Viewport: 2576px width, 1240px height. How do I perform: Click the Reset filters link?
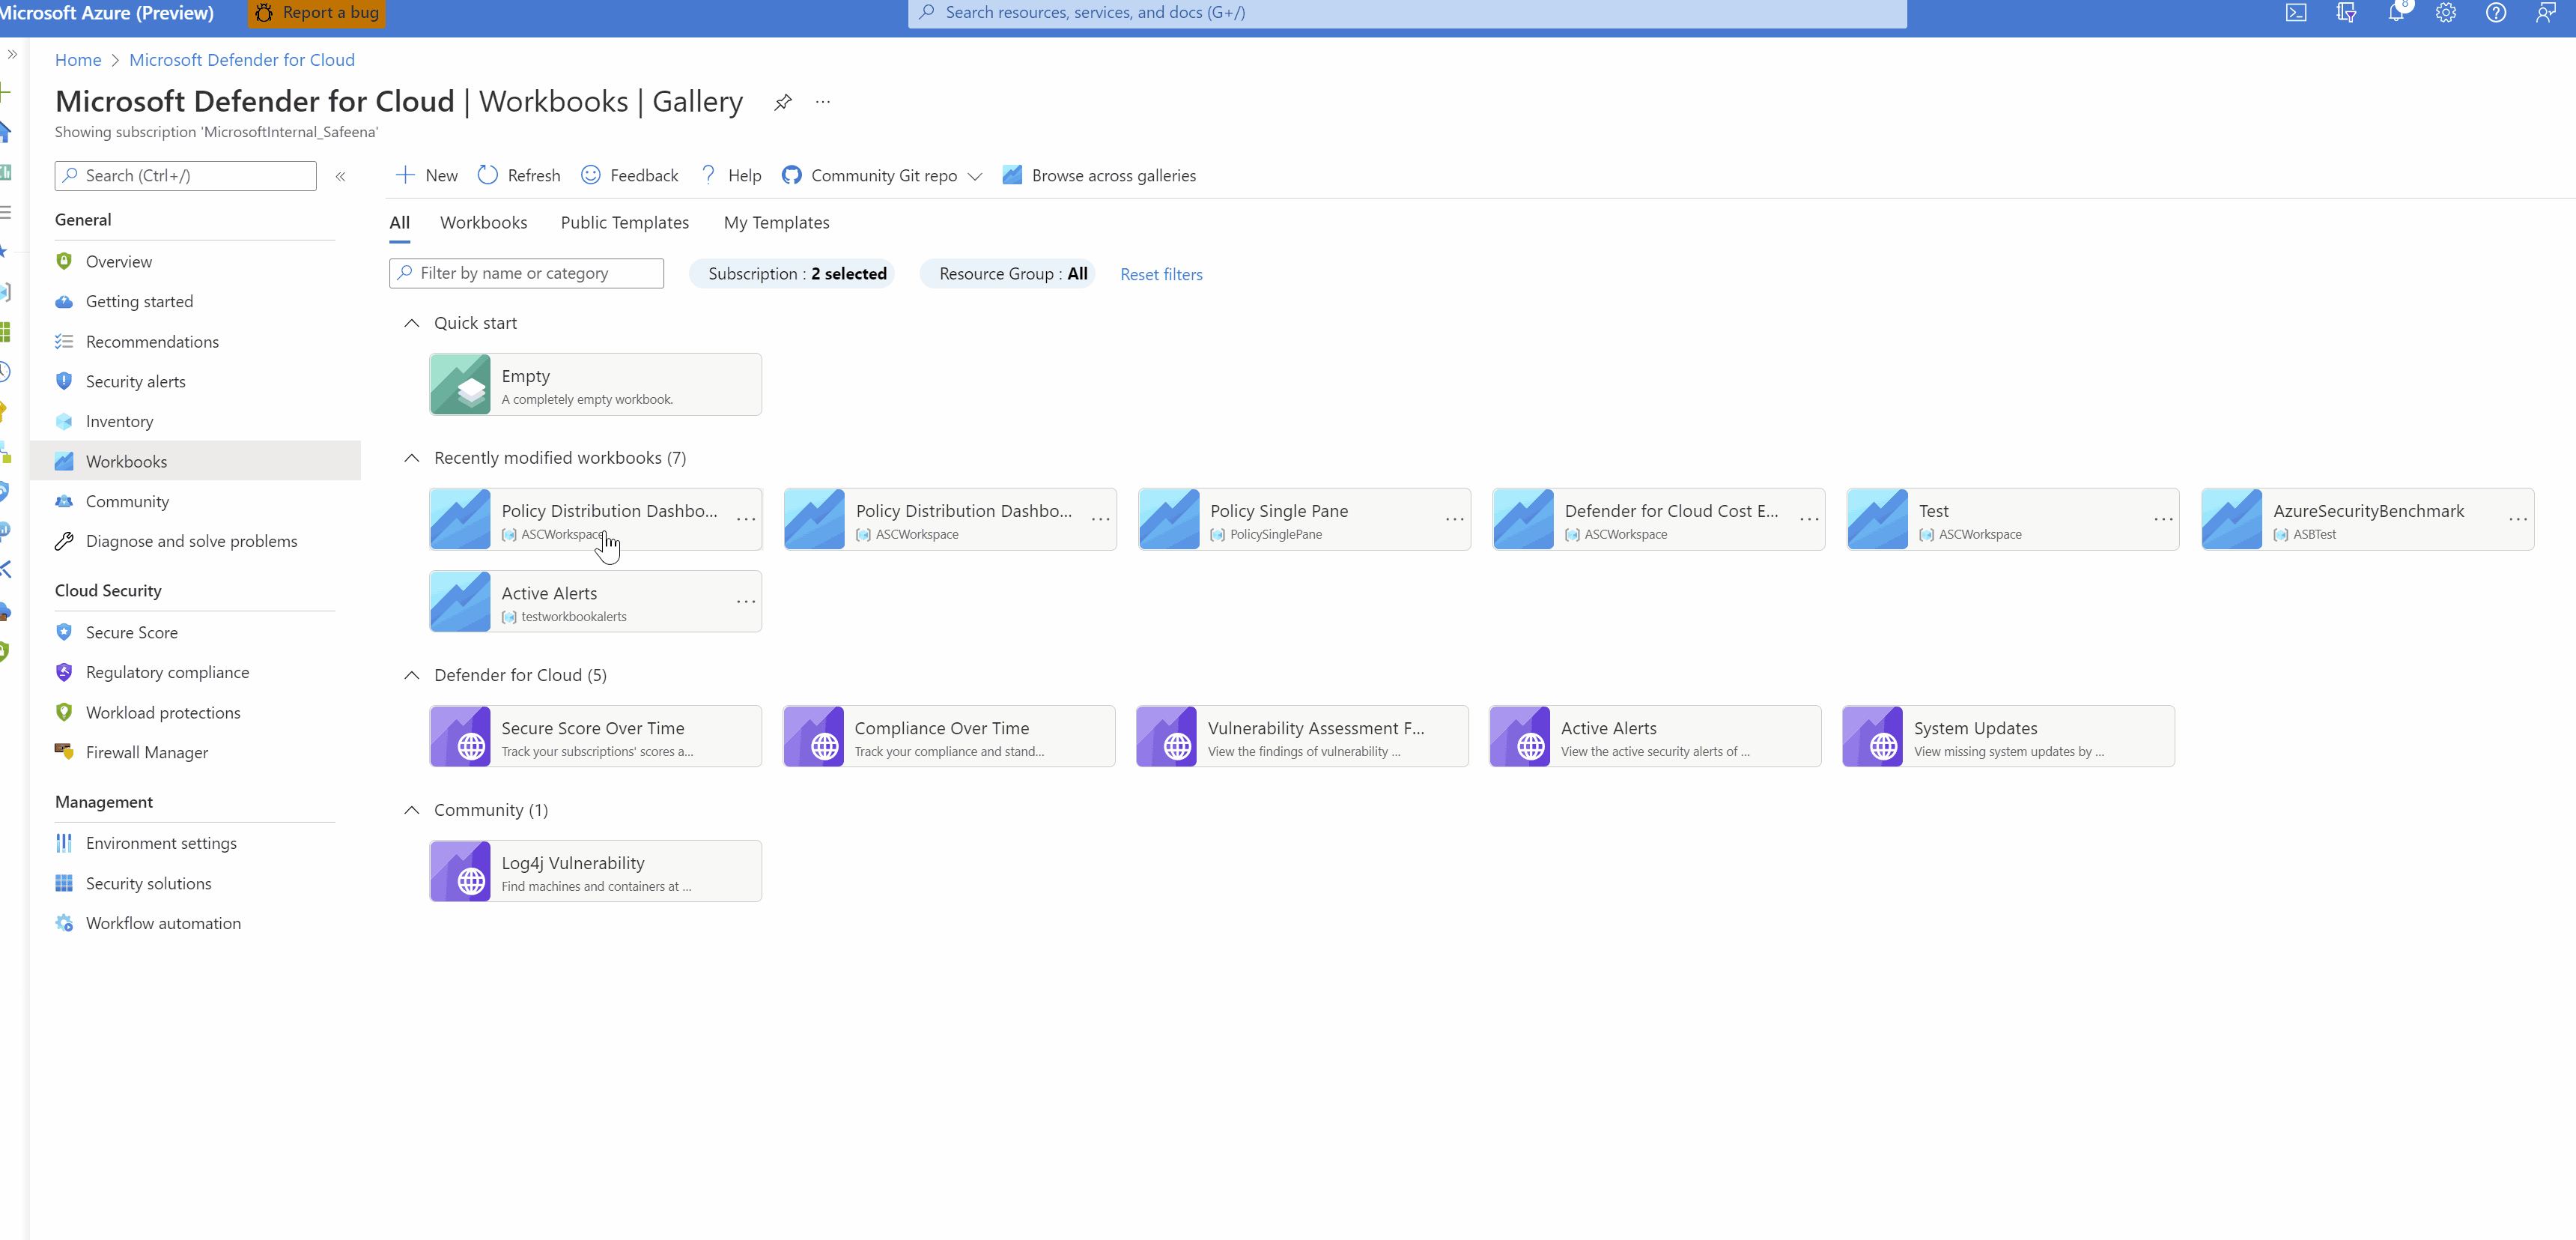[x=1161, y=274]
